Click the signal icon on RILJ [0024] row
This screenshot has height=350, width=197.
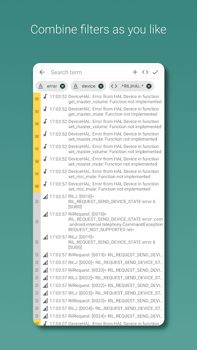coord(46,308)
